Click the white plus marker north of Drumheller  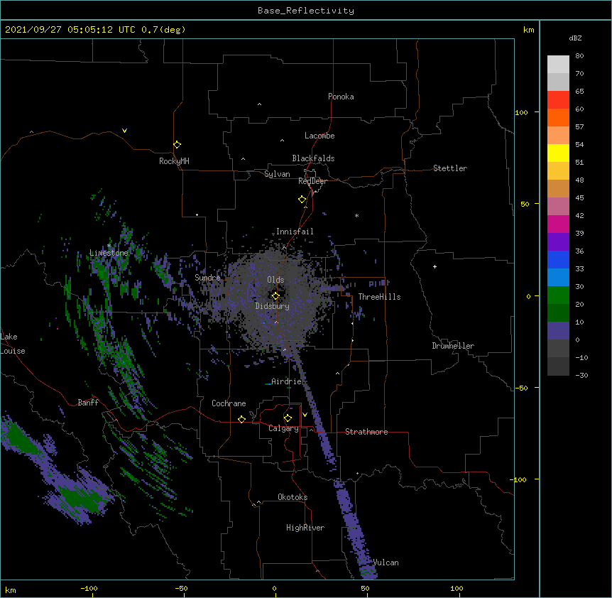435,266
